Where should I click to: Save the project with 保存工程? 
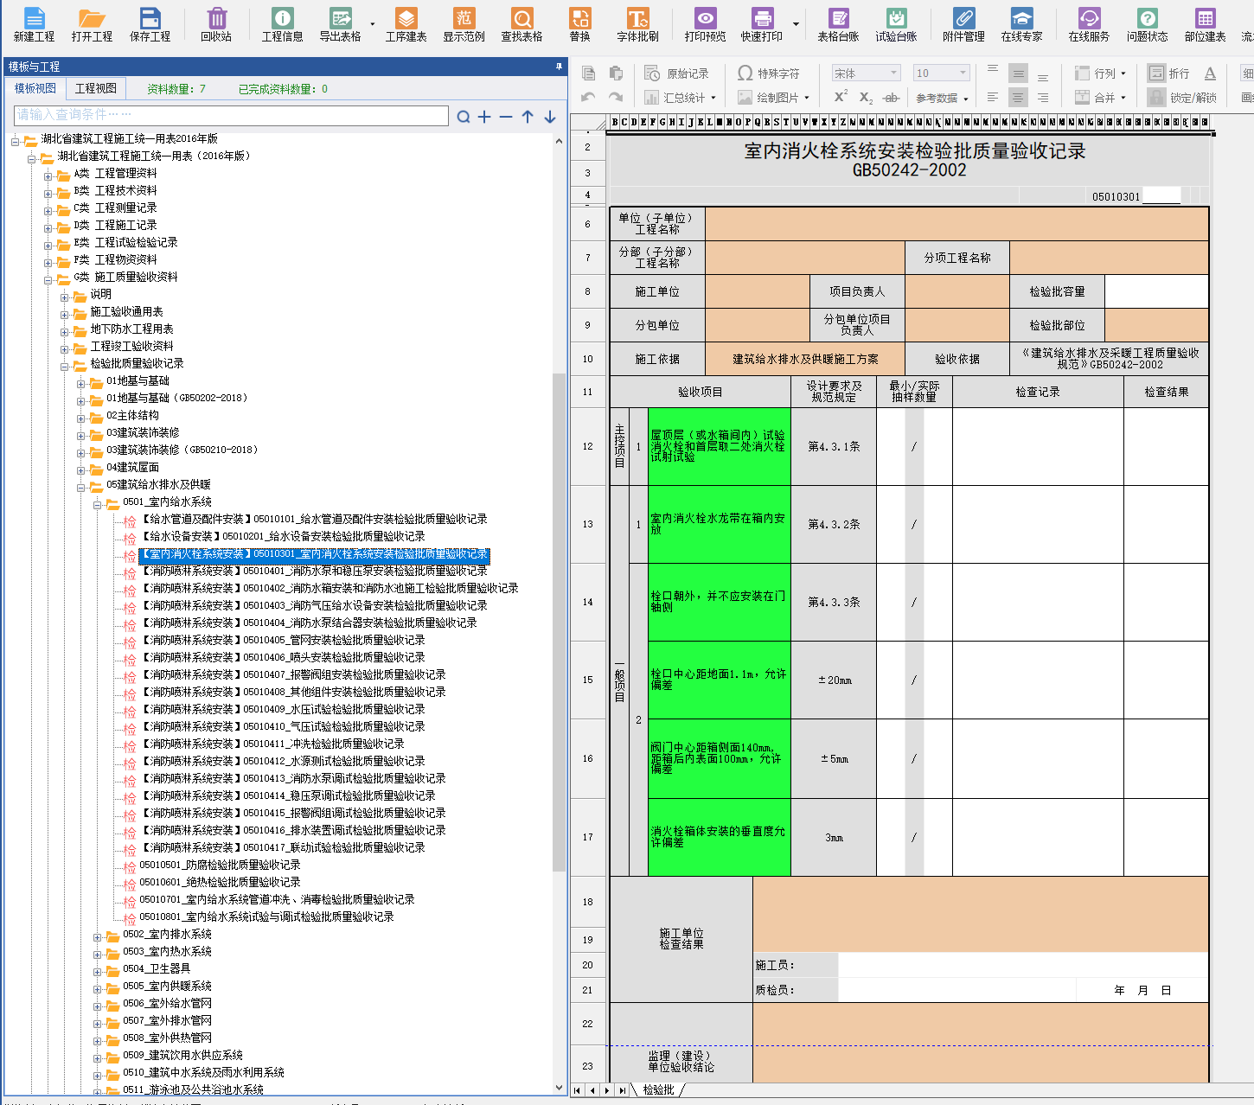(150, 24)
